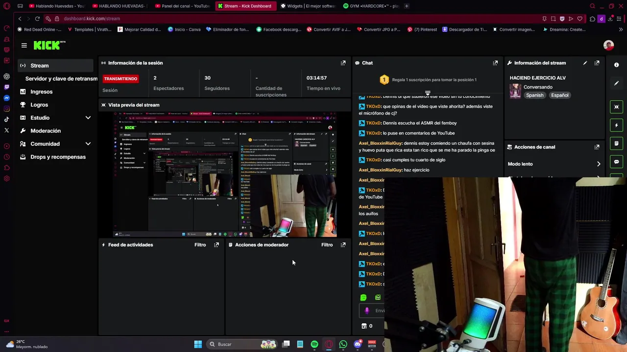Pop out the Feed de actividades panel
627x352 pixels.
pos(216,245)
